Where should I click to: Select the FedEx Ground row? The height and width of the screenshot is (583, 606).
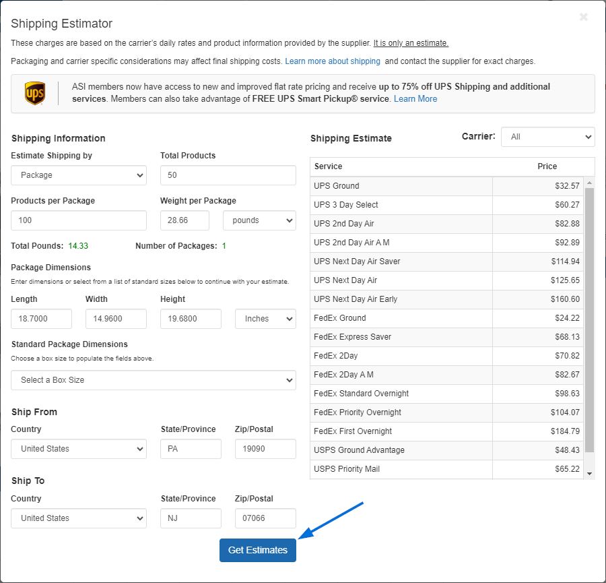[x=446, y=318]
